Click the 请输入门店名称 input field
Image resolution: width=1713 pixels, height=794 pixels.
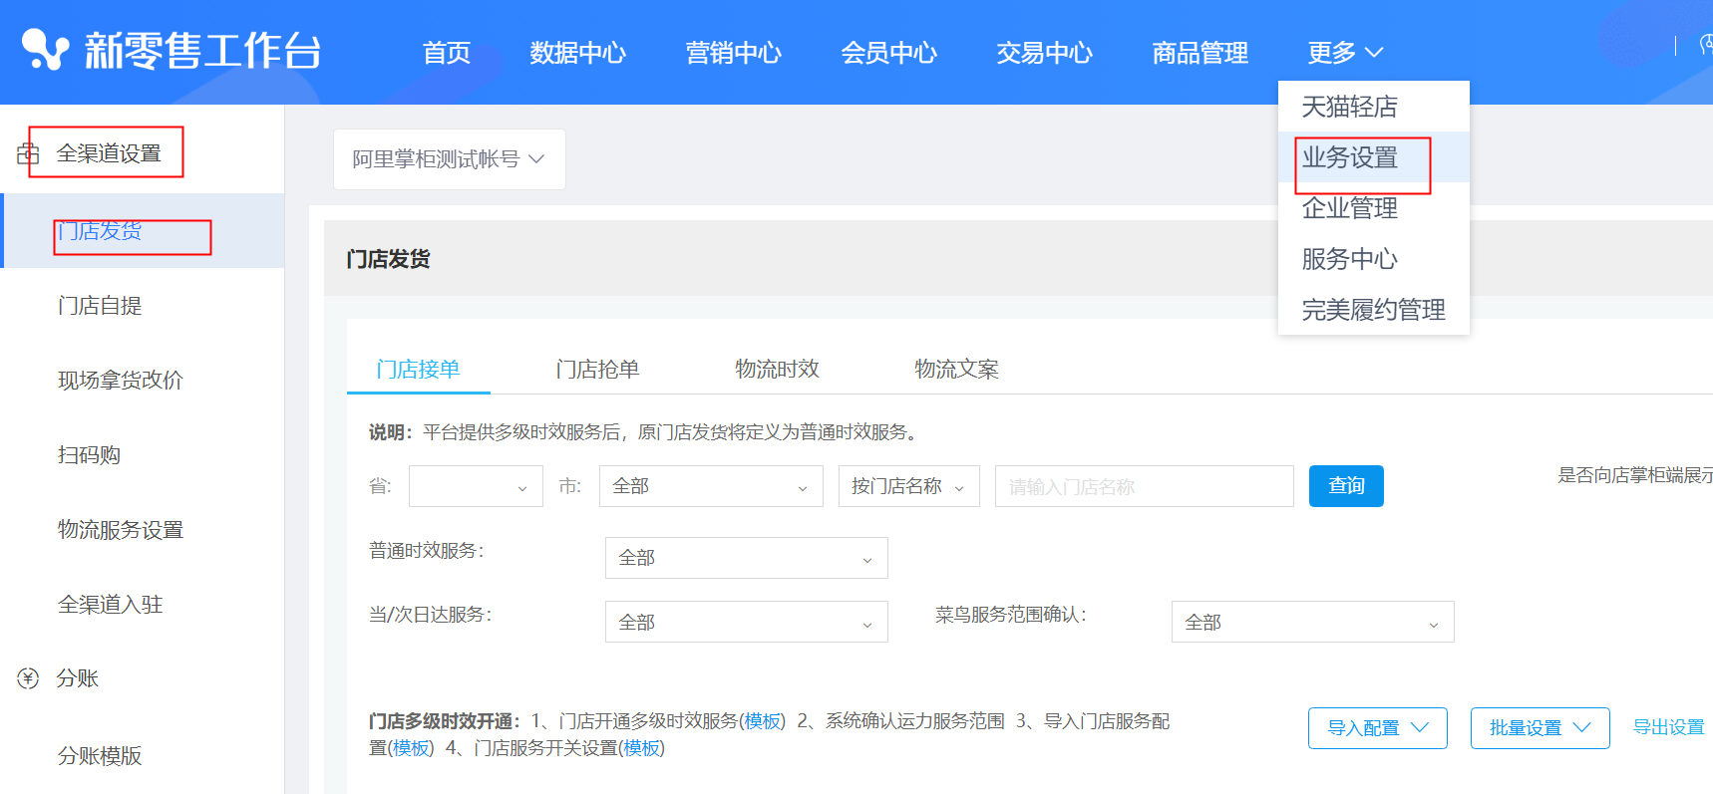click(1144, 486)
